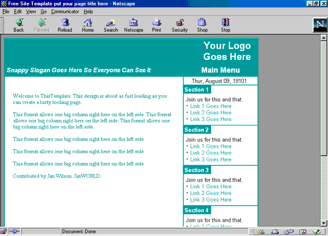Open the Go menu
This screenshot has width=328, height=236.
[x=44, y=11]
